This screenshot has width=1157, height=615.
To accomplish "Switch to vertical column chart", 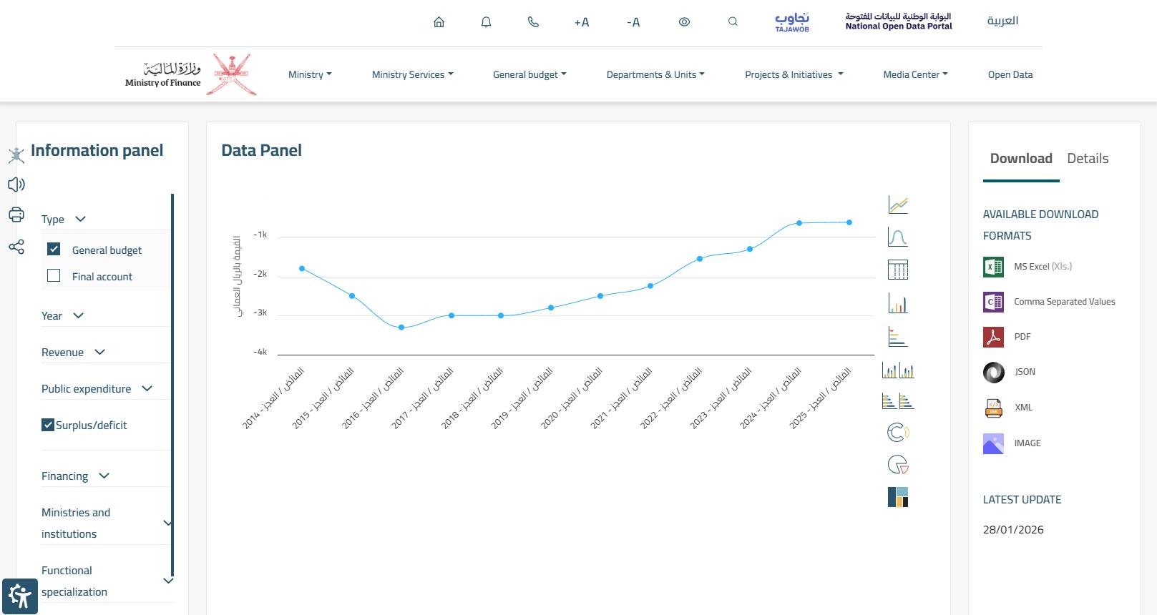I will (x=898, y=304).
